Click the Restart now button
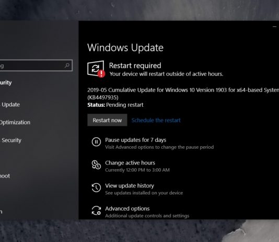This screenshot has height=242, width=279. 107,120
